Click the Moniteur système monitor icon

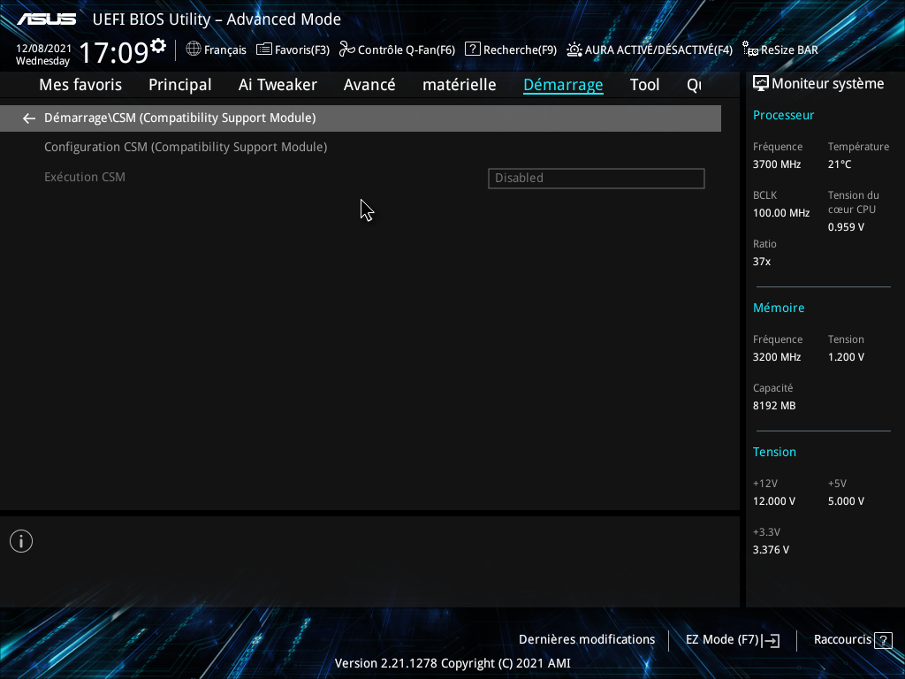(x=761, y=84)
